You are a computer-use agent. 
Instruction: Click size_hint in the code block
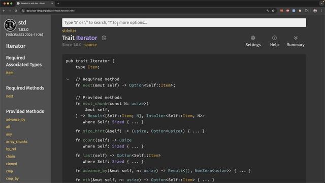94,131
